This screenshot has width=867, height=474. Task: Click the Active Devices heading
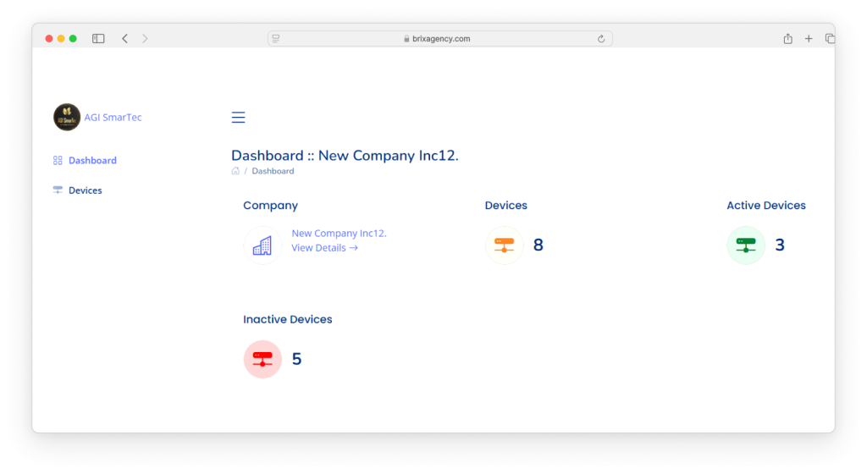click(765, 206)
